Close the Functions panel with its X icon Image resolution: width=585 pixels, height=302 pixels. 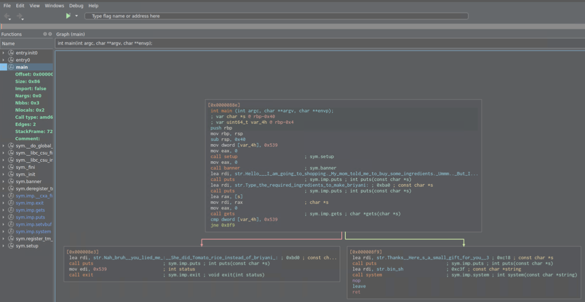(x=50, y=34)
